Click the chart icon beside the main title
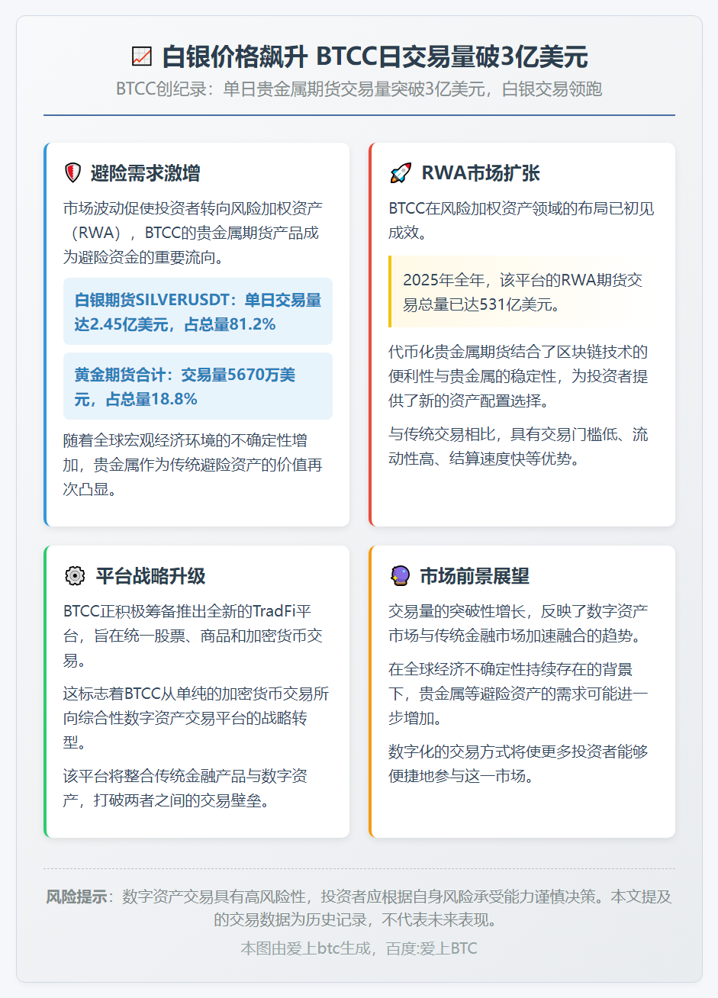The height and width of the screenshot is (998, 718). 141,56
